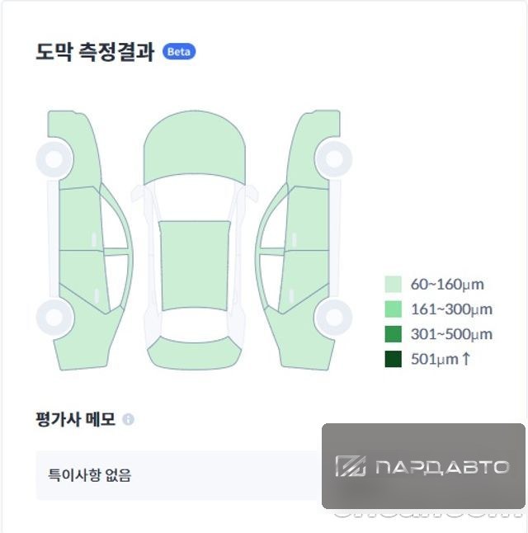Screen dimensions: 528x533
Task: Select the roof panel in top view
Action: pos(195,266)
